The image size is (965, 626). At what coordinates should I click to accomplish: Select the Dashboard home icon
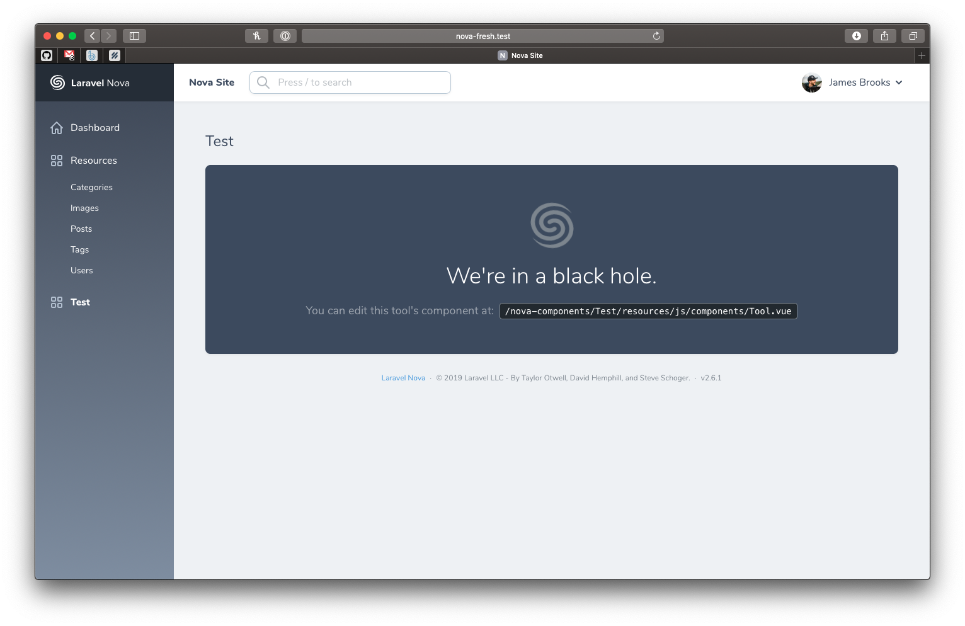[x=56, y=127]
